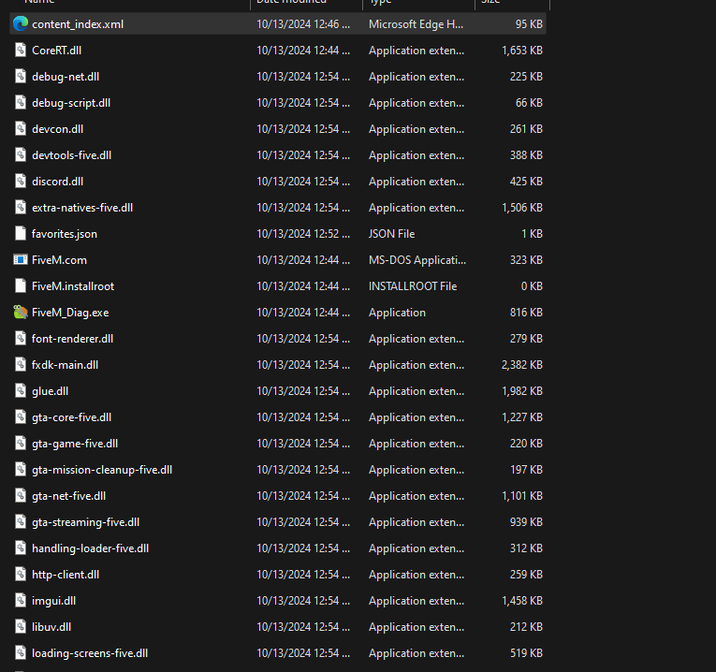Select the gta-core-five.dll file name
The width and height of the screenshot is (716, 672).
(72, 417)
